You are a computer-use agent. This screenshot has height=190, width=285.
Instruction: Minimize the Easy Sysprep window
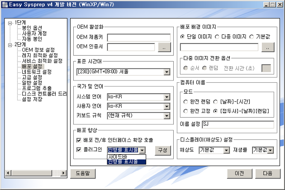(x=266, y=5)
